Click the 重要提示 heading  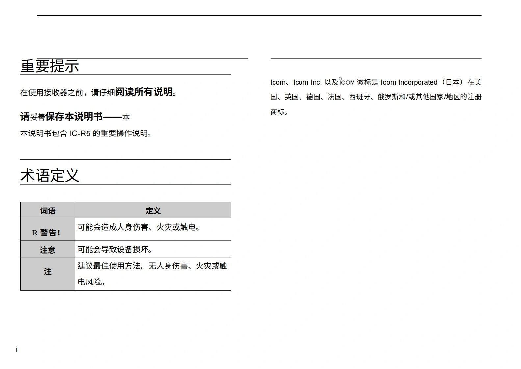pos(50,66)
